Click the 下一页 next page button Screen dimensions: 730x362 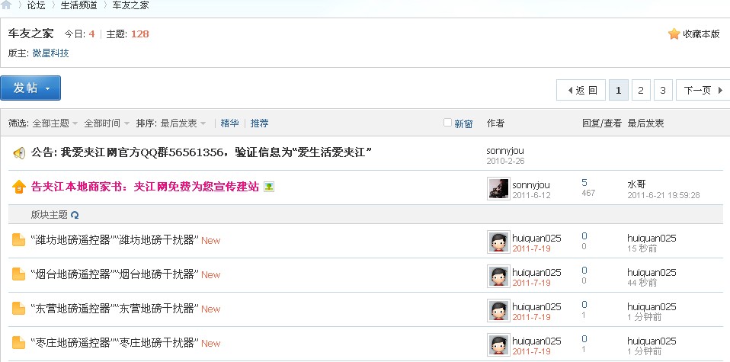(x=703, y=91)
